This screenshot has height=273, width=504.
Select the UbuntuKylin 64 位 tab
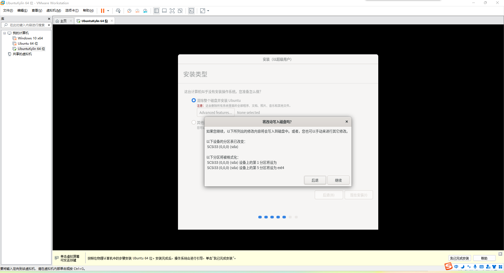pos(94,21)
